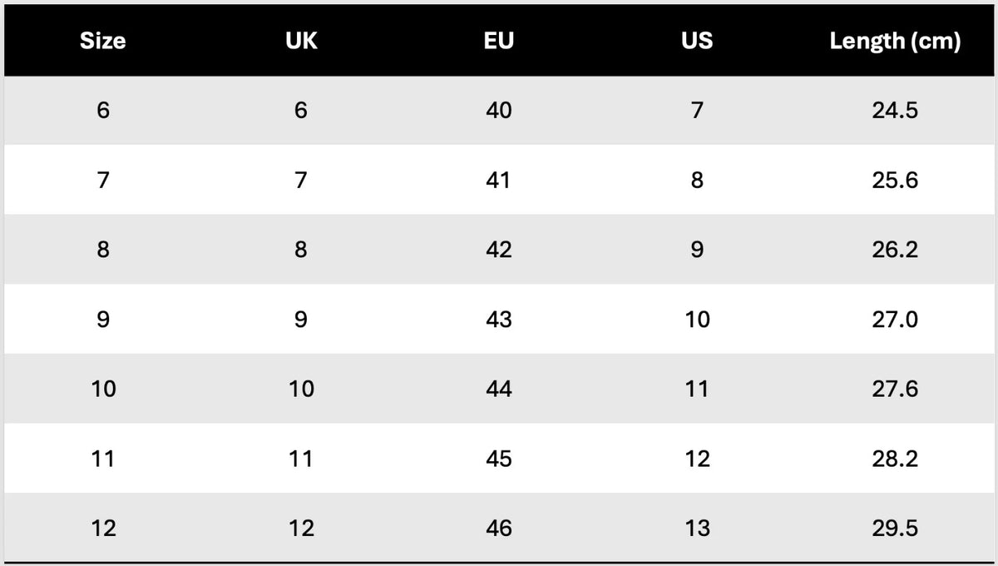This screenshot has height=566, width=998.
Task: Click the Length (cm) column header
Action: [895, 41]
